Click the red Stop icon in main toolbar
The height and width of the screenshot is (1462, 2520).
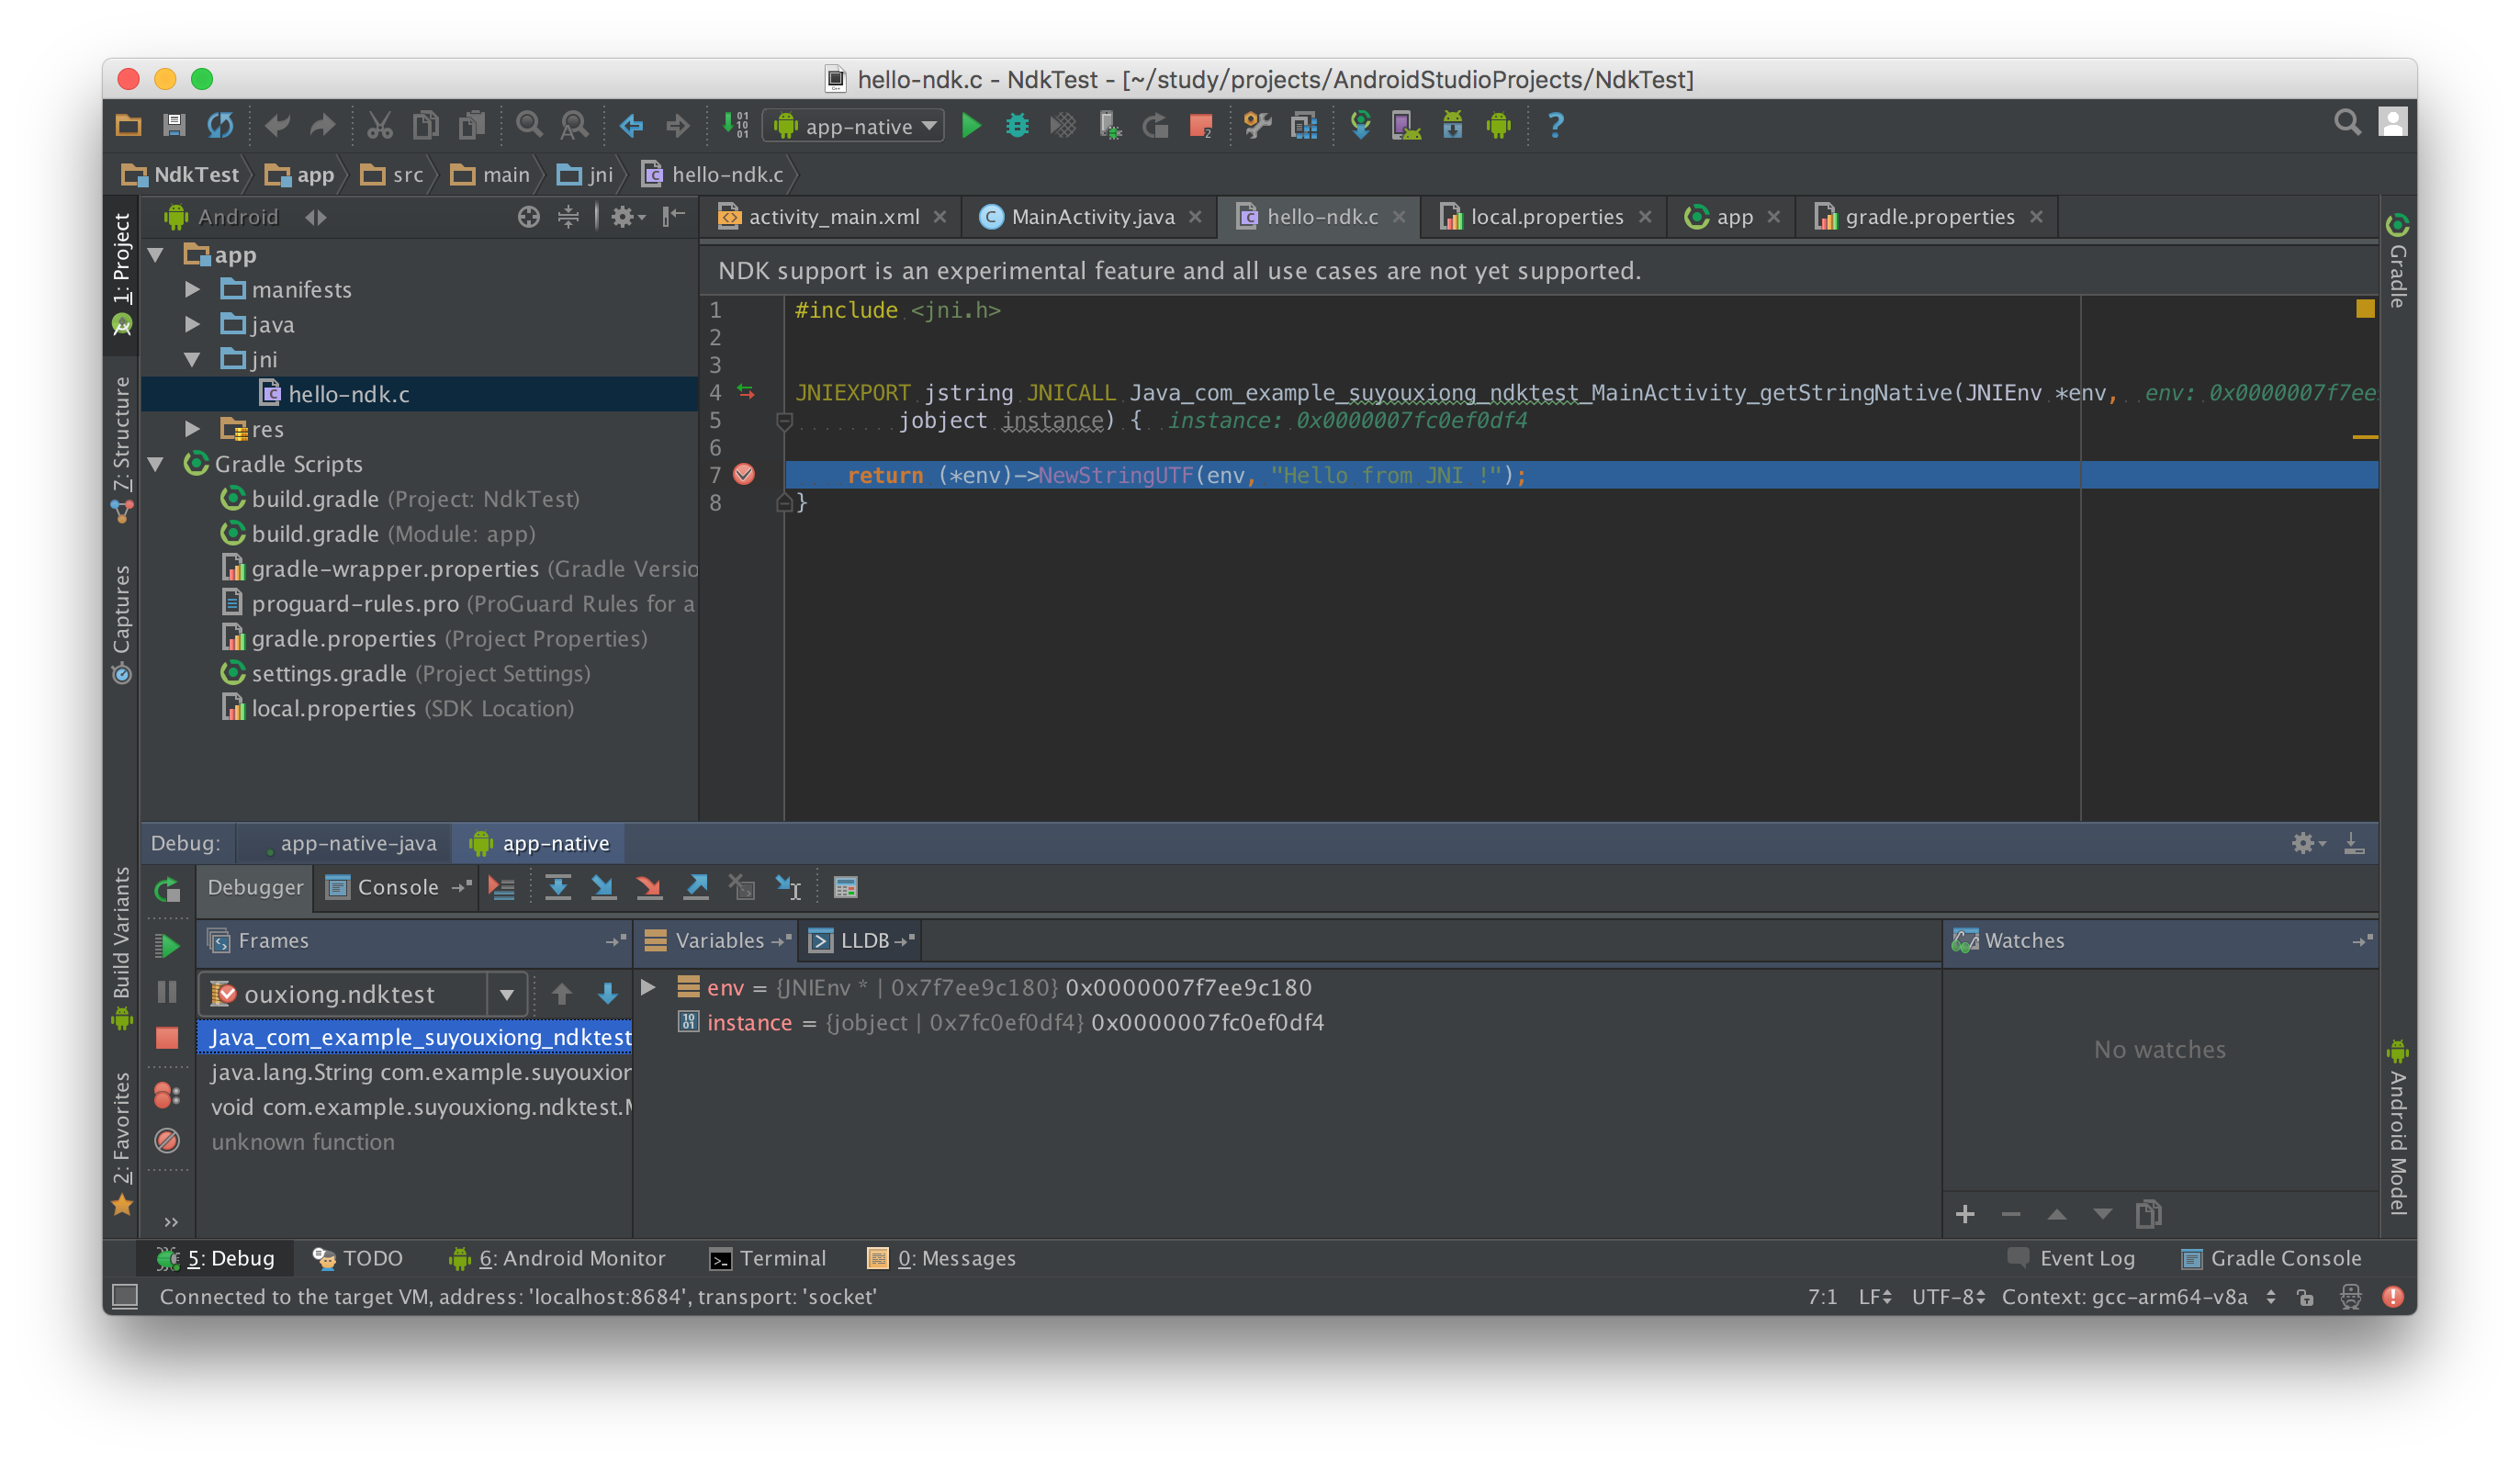coord(1201,126)
